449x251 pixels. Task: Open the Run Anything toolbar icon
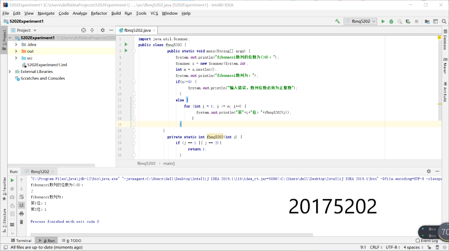coord(436,21)
